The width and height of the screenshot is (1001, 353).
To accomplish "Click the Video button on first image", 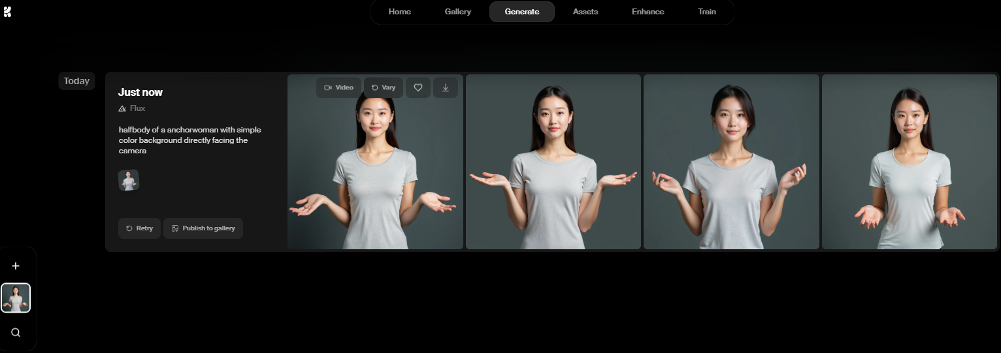I will (x=338, y=87).
